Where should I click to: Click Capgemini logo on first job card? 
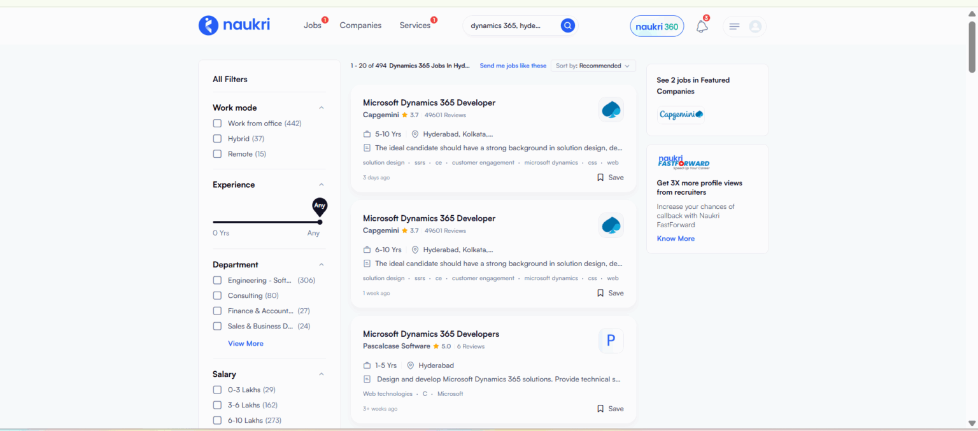click(x=611, y=110)
